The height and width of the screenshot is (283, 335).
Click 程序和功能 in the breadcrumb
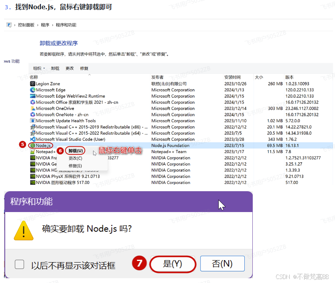tap(66, 25)
